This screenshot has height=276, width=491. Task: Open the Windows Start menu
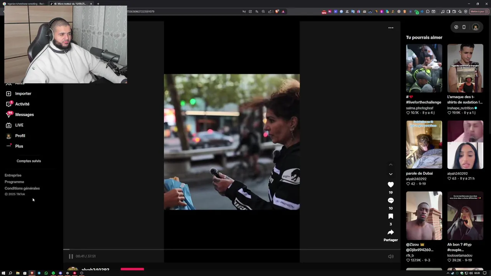tap(3, 273)
